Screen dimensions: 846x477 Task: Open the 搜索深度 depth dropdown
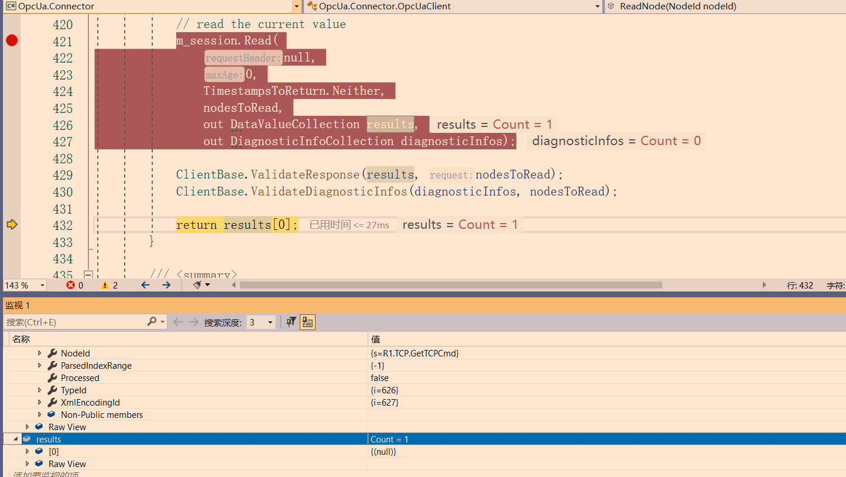261,322
